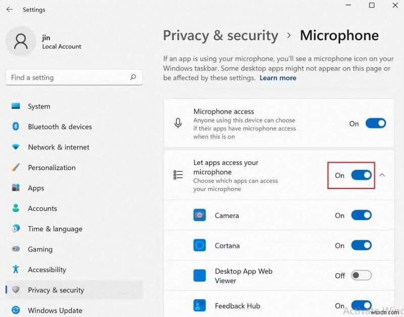404x317 pixels.
Task: Open the search suggestions in Find a setting
Action: (133, 78)
